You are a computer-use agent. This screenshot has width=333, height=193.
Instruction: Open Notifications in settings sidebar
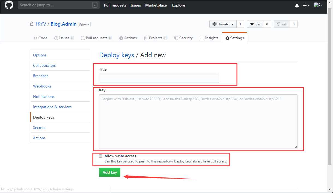tap(60, 96)
